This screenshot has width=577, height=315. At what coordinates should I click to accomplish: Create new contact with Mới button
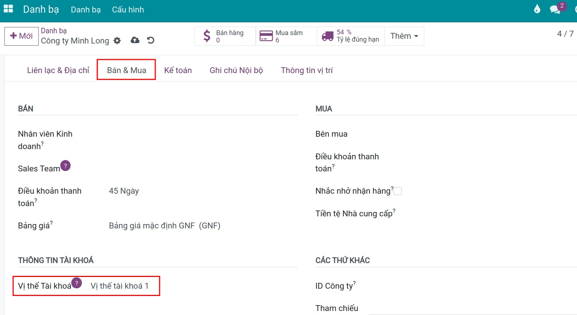pos(22,36)
